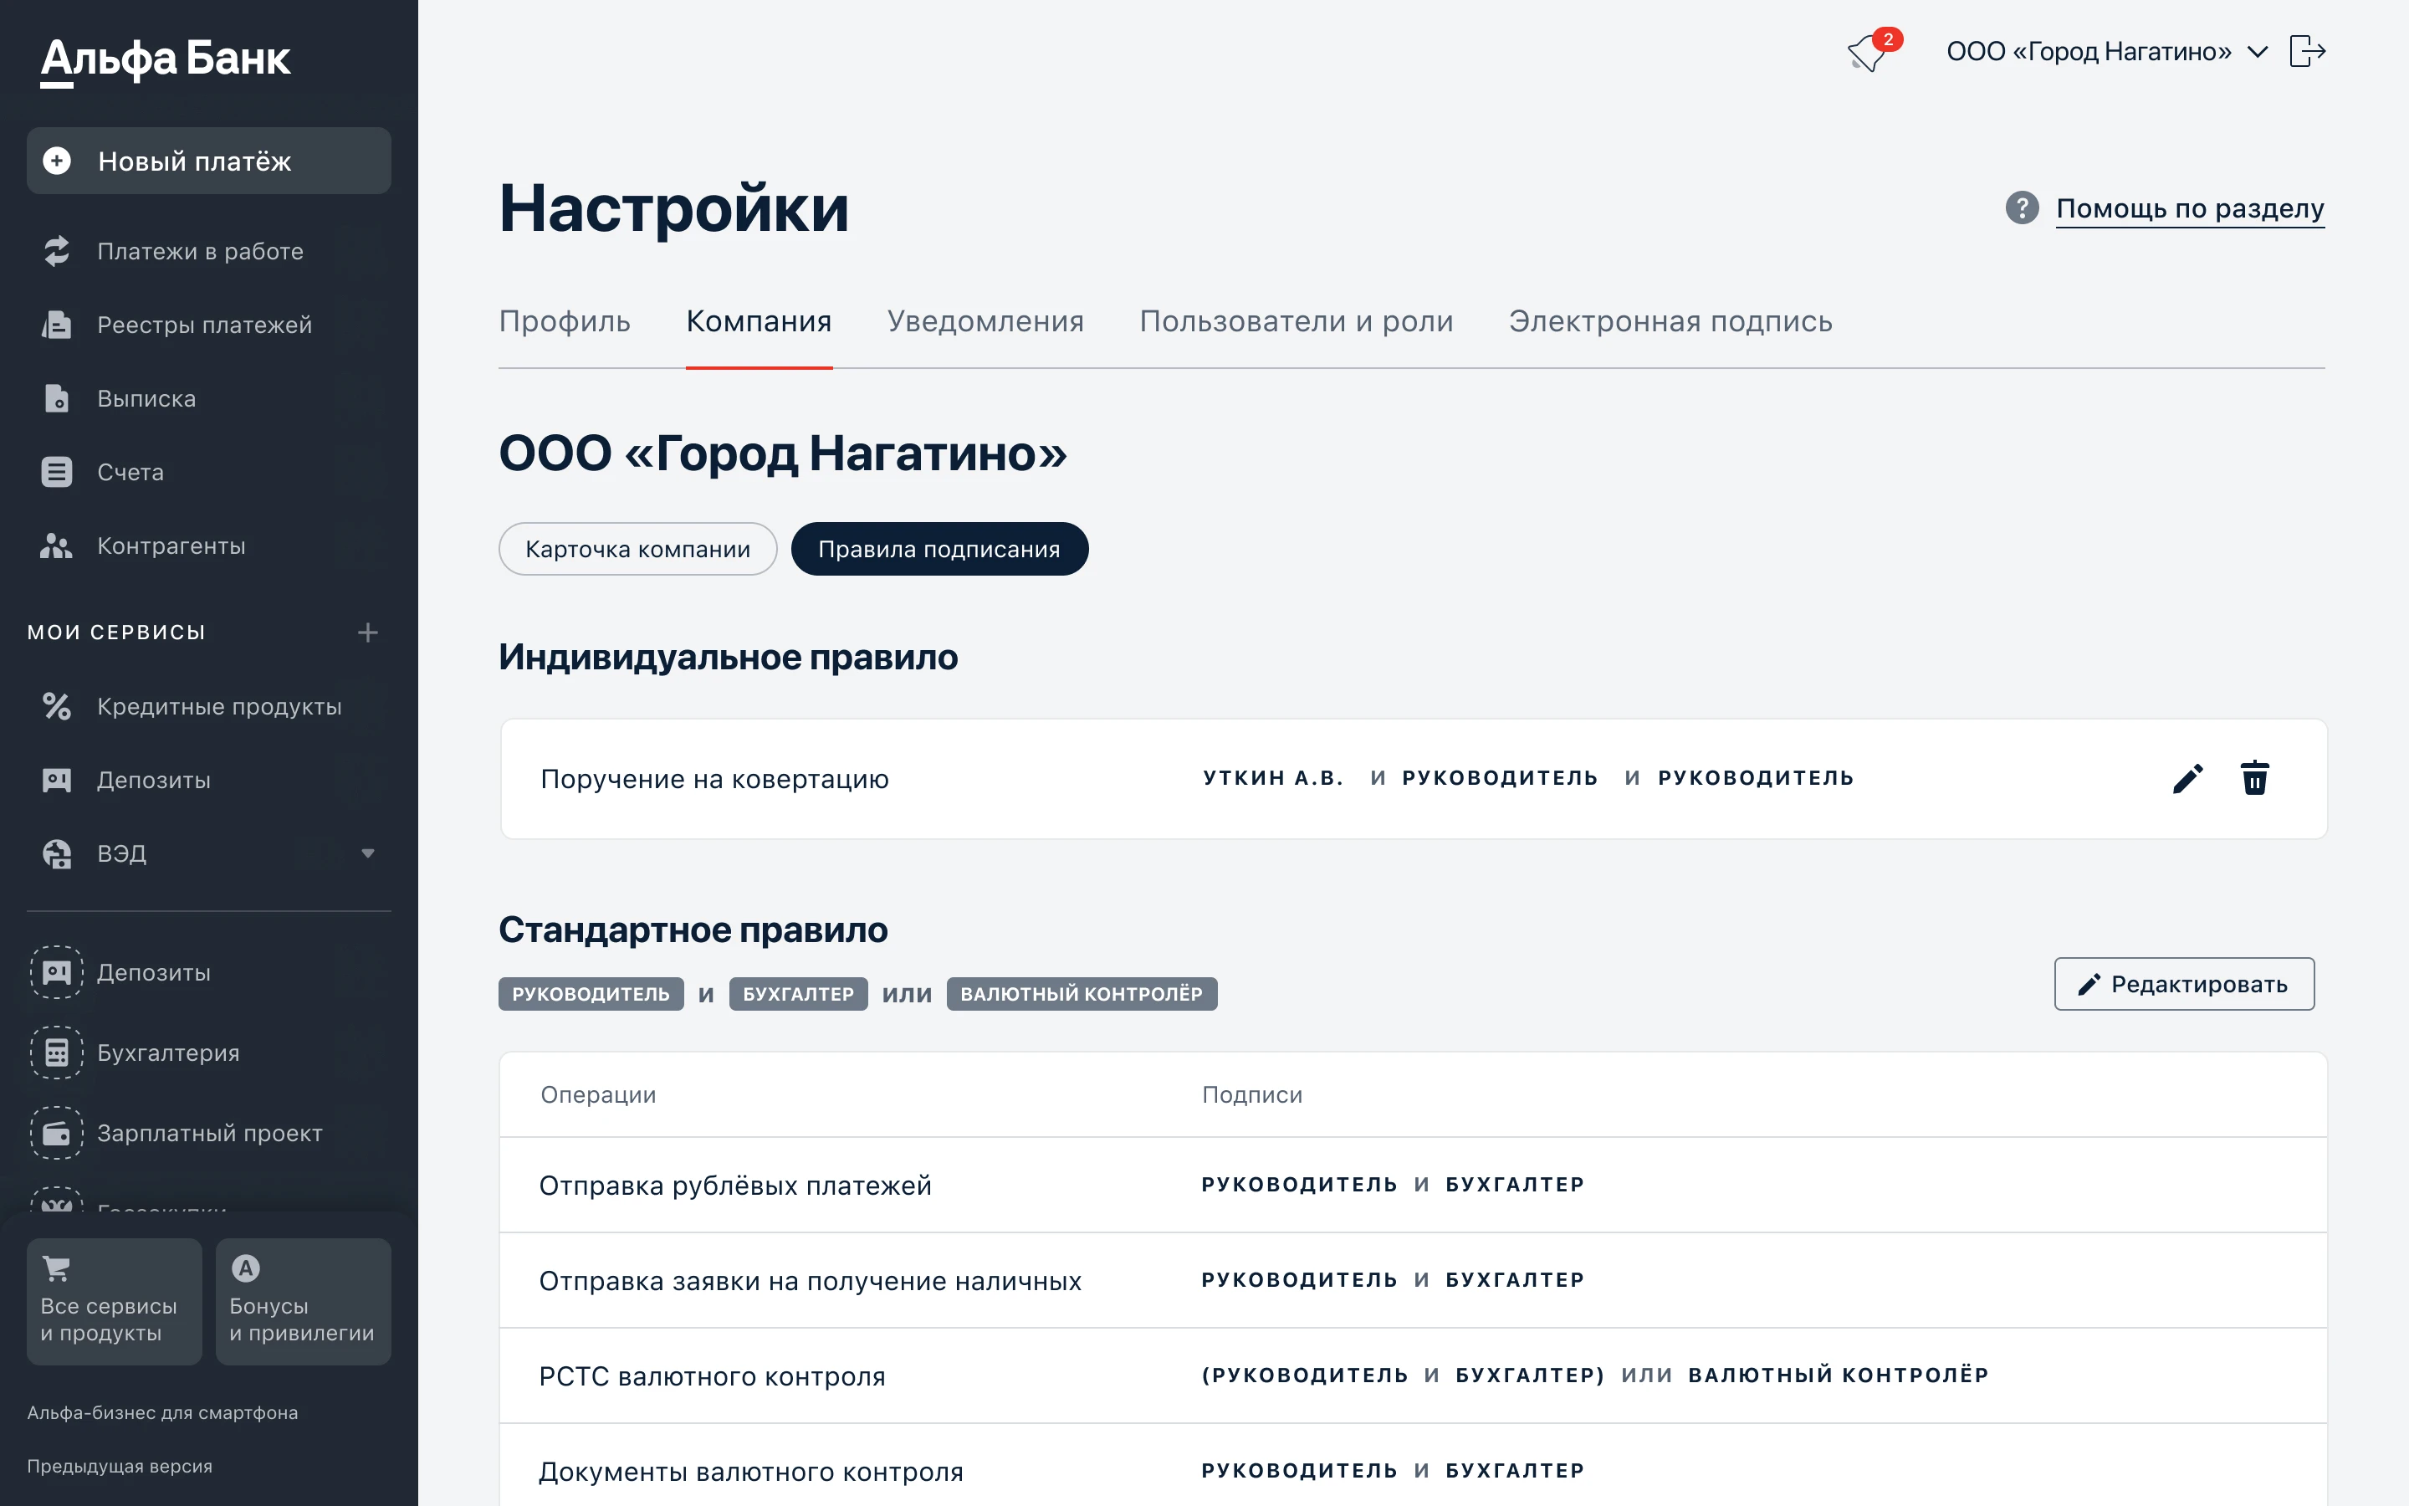Click the notification bell icon
The width and height of the screenshot is (2409, 1506).
[x=1869, y=52]
